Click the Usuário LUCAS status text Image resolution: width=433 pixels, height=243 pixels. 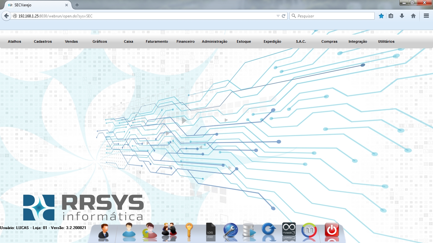43,228
